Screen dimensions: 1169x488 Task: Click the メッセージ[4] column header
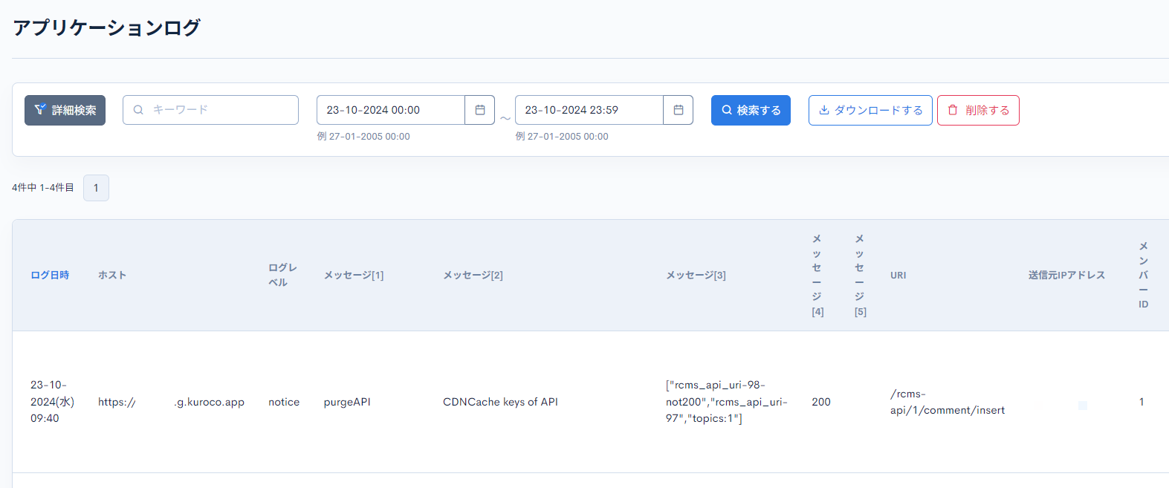[x=817, y=275]
